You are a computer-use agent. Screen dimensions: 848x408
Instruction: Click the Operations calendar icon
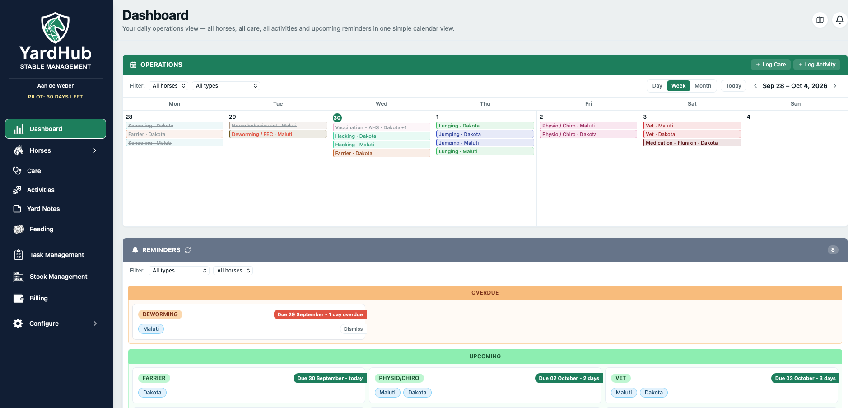click(133, 65)
